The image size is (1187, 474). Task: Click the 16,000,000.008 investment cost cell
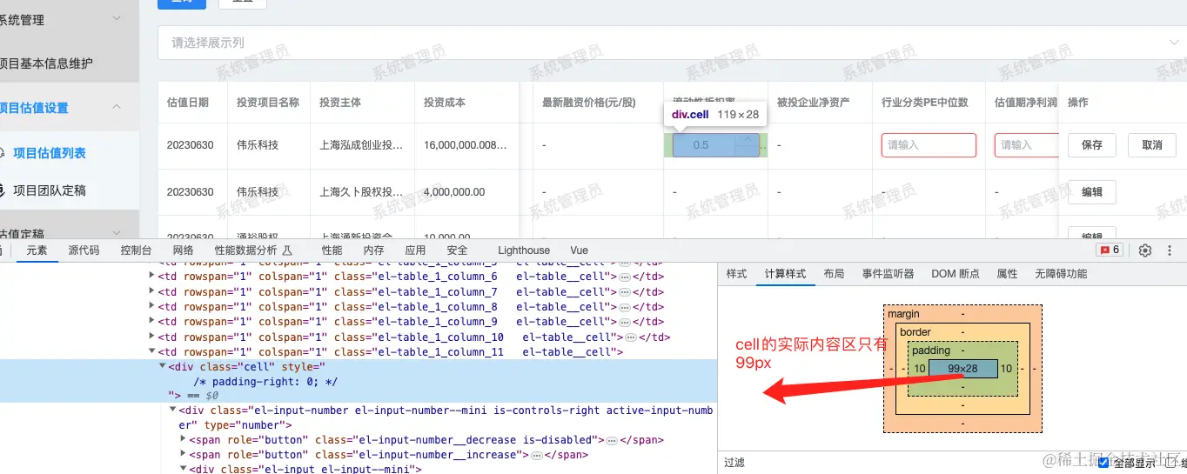466,145
